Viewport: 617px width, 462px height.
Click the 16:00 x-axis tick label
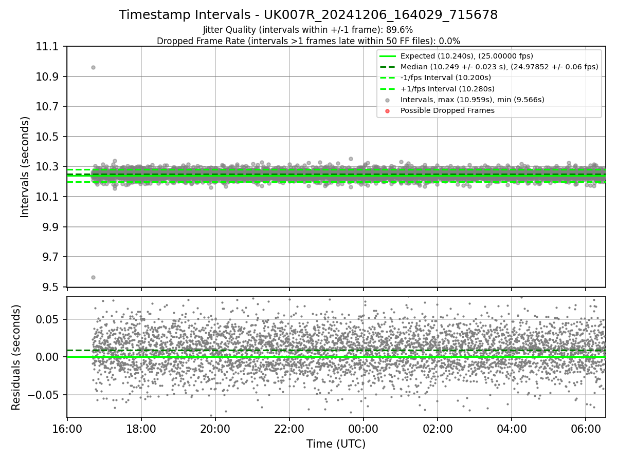pyautogui.click(x=67, y=429)
